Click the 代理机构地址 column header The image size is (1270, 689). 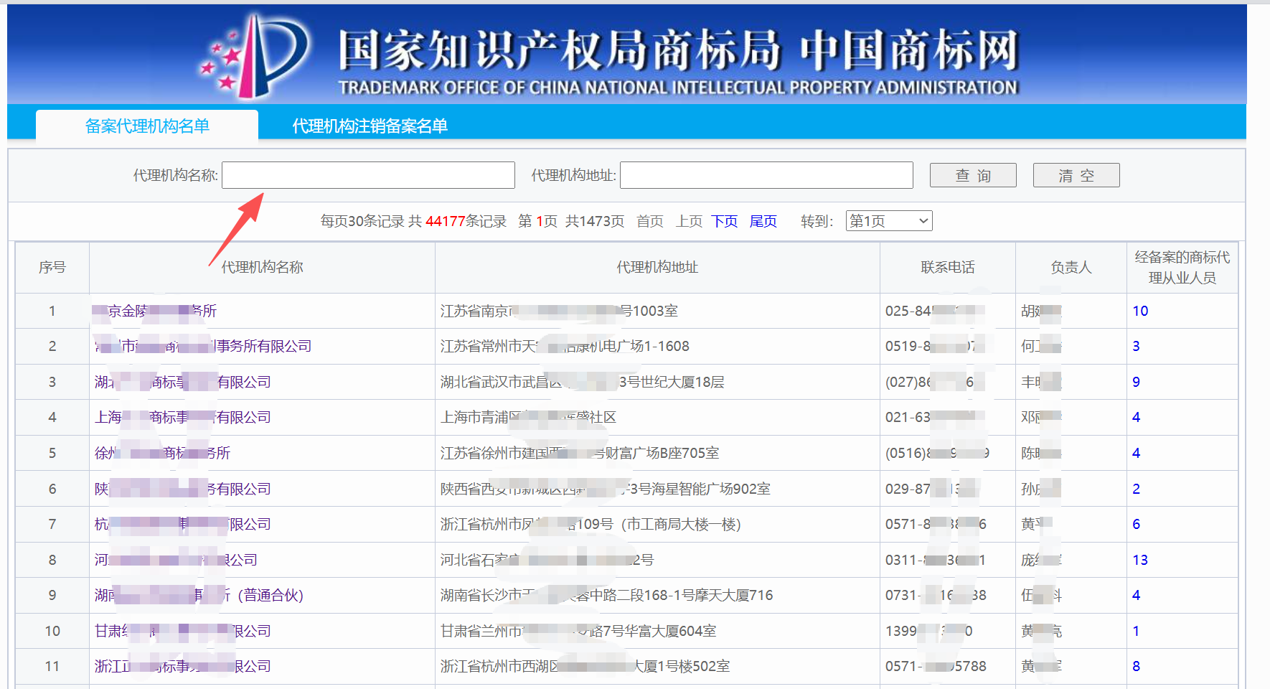[657, 267]
